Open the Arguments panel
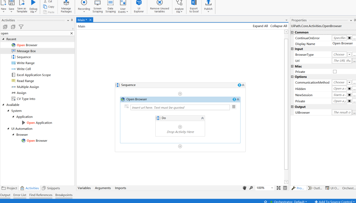This screenshot has width=356, height=203. [x=103, y=188]
